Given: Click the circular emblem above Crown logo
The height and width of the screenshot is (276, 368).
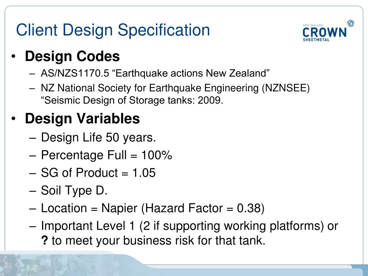Looking at the screenshot, I should [x=351, y=23].
